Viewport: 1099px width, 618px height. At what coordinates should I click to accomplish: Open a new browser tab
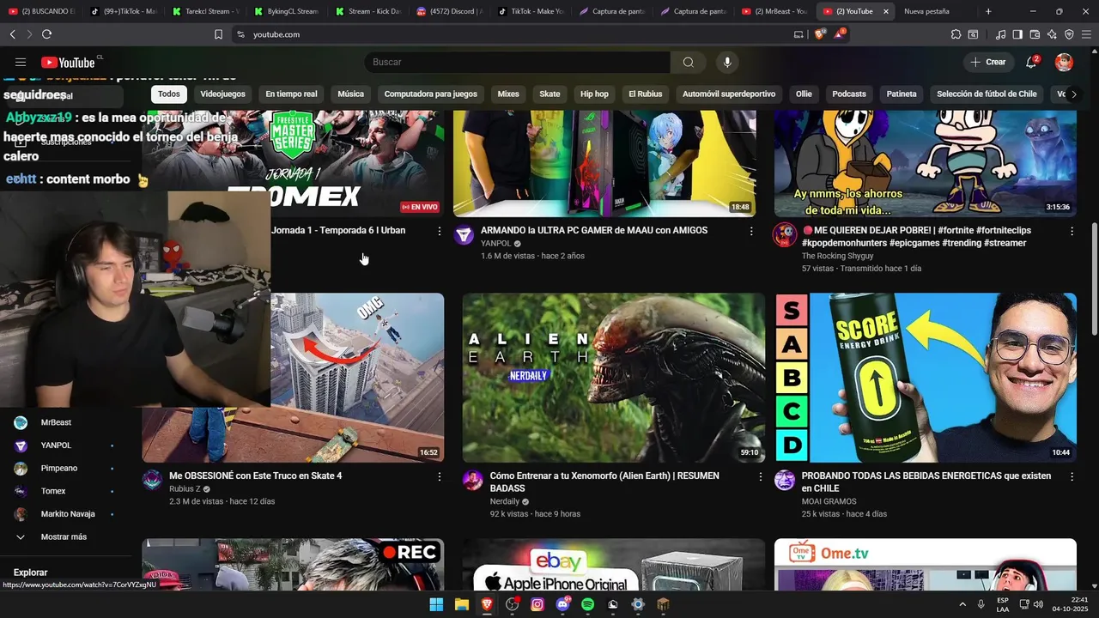pos(988,11)
